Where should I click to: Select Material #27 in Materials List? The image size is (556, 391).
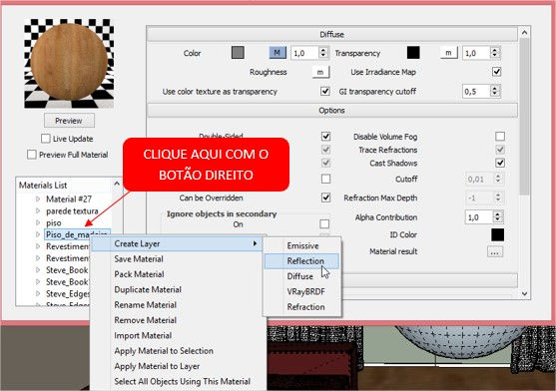(x=69, y=199)
